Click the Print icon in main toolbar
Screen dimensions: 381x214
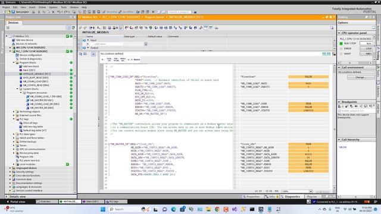(33, 12)
